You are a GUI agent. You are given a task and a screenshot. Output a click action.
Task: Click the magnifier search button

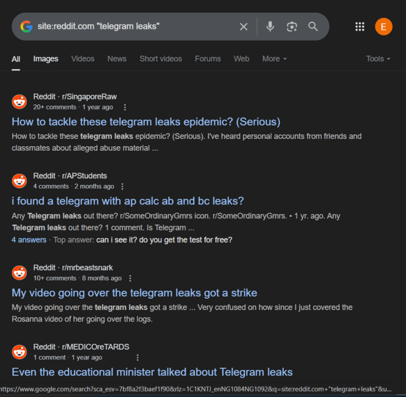(313, 26)
